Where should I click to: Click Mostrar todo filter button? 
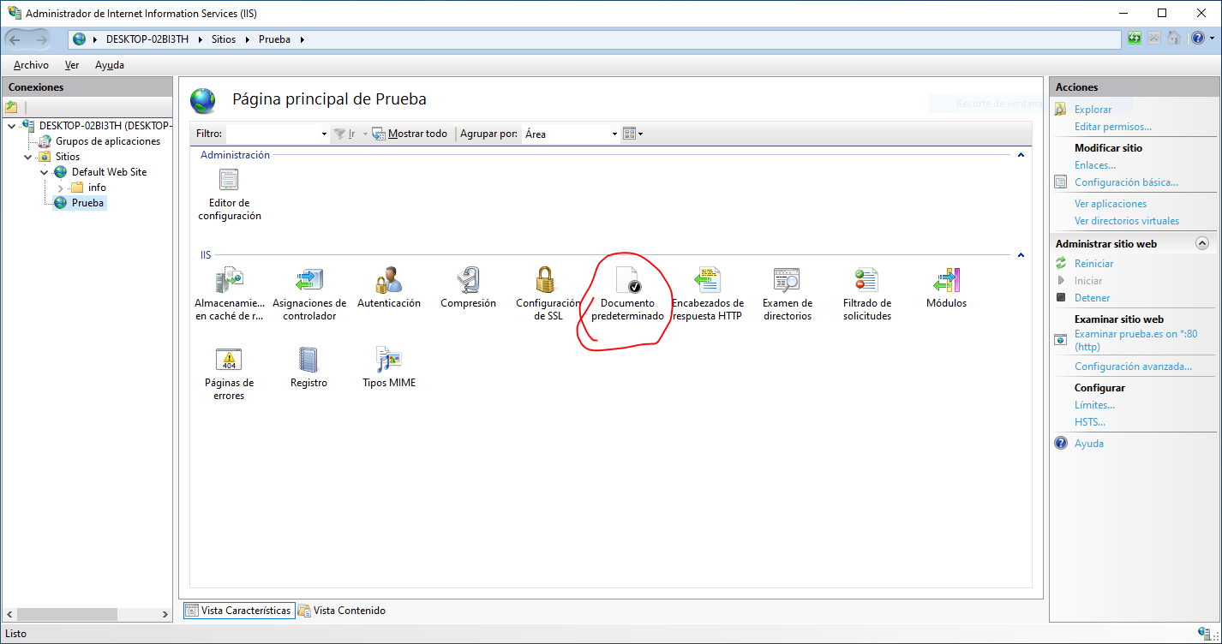click(410, 134)
